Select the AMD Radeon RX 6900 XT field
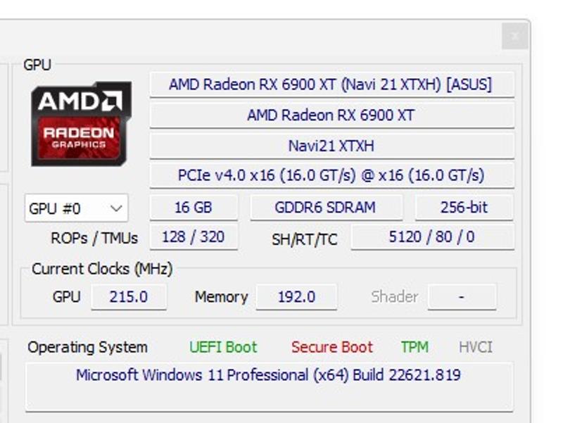The height and width of the screenshot is (423, 563). (x=331, y=115)
